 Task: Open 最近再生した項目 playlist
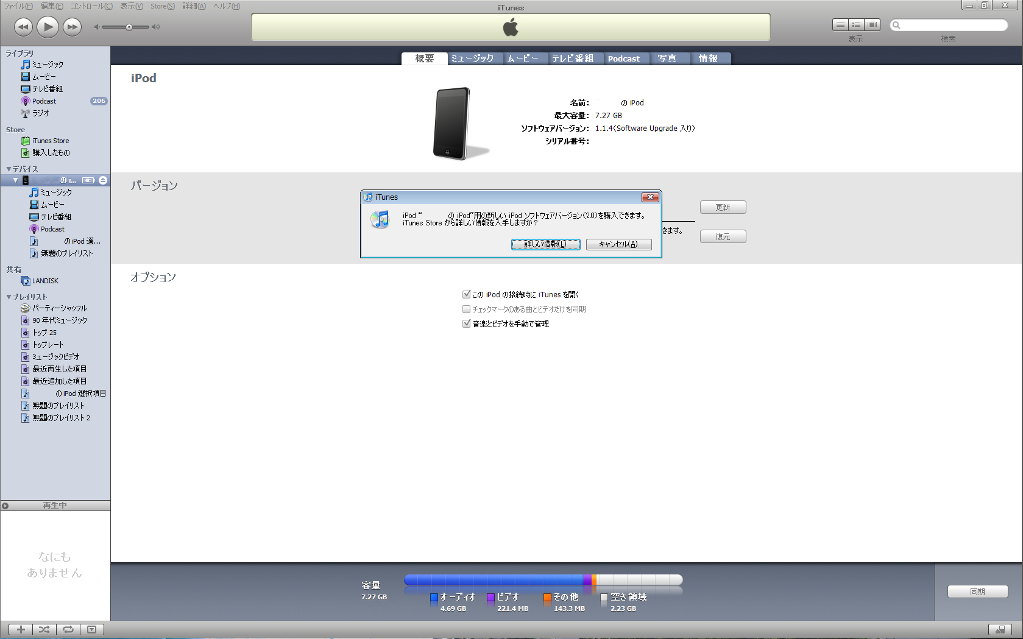click(x=59, y=369)
